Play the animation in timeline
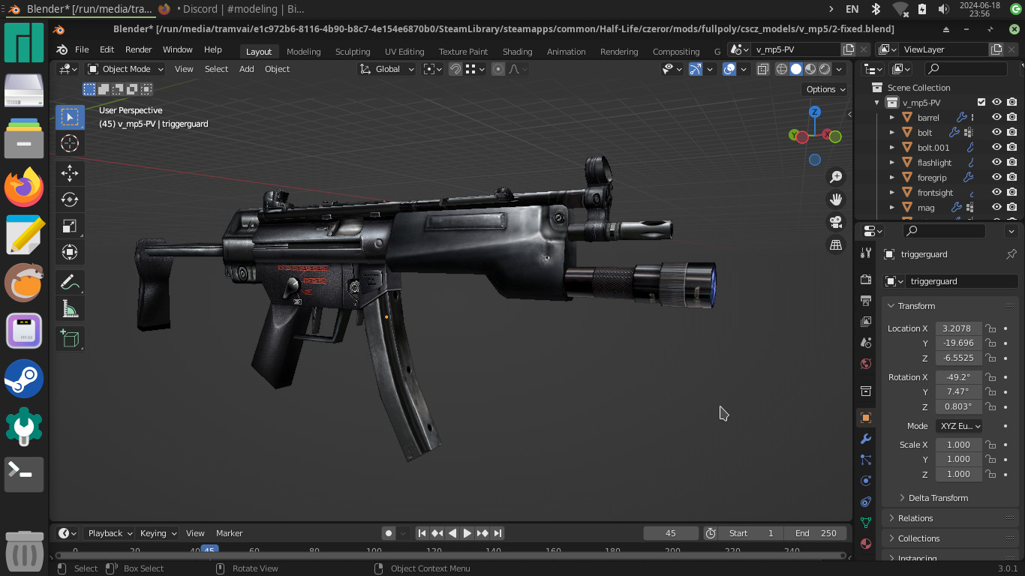 [x=467, y=533]
